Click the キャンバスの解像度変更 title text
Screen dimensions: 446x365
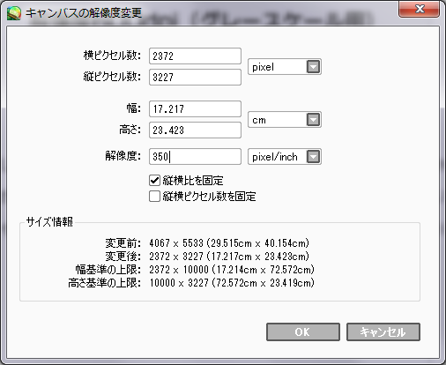(x=84, y=13)
